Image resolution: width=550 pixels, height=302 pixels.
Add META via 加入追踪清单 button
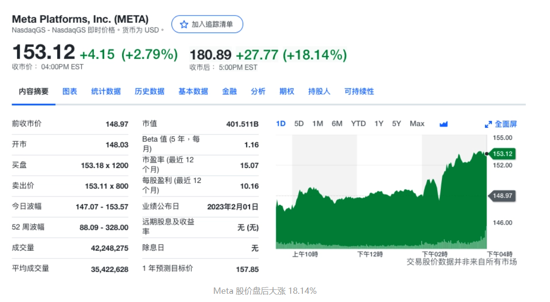click(207, 24)
